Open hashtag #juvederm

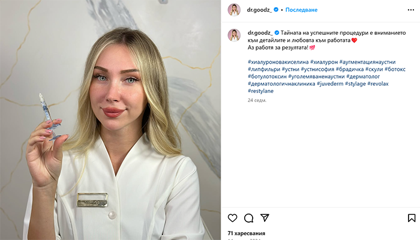point(330,83)
